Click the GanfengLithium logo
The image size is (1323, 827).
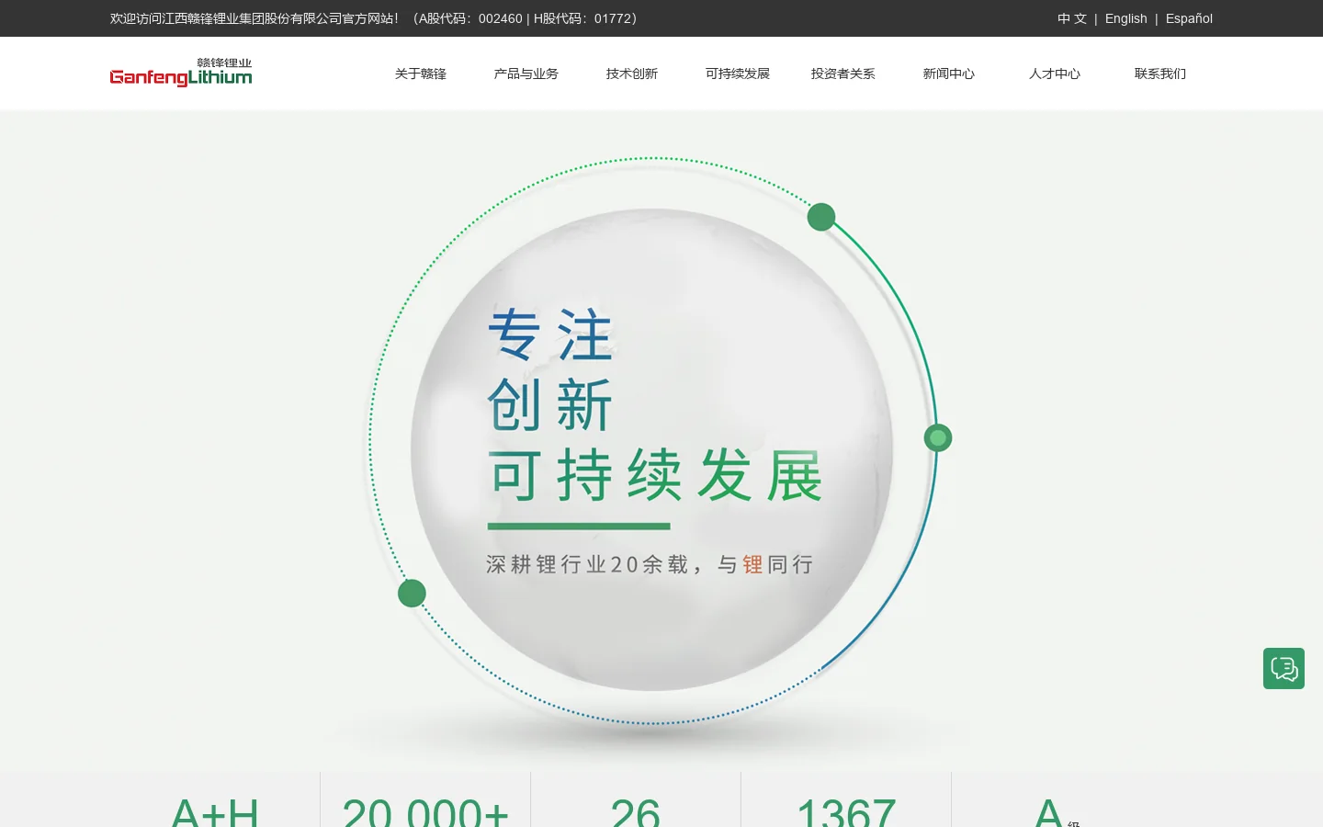[181, 73]
